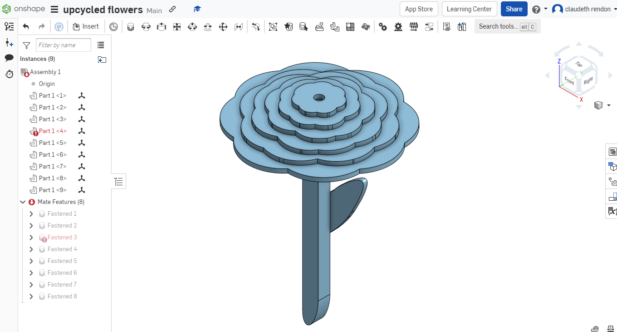Select the Cylindrical mate tool
The width and height of the screenshot is (617, 332).
coord(192,27)
